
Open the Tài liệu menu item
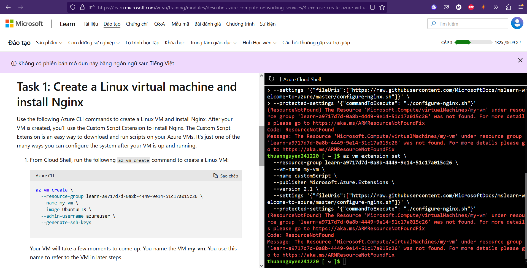tap(91, 24)
